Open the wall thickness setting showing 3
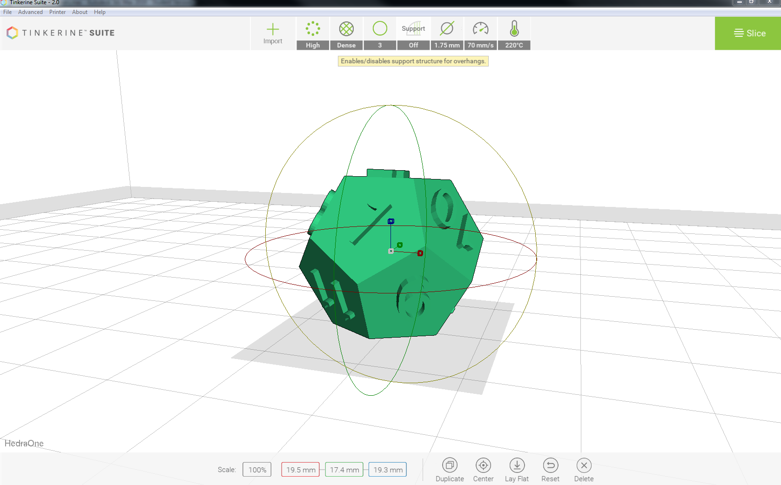 coord(380,33)
